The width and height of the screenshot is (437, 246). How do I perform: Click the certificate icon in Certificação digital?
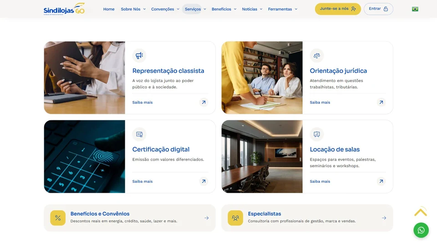pos(139,134)
